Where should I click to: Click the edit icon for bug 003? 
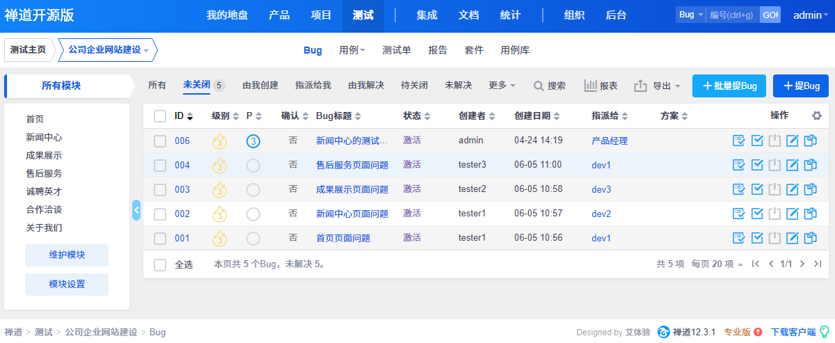coord(793,190)
